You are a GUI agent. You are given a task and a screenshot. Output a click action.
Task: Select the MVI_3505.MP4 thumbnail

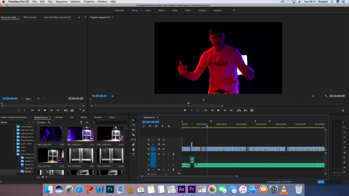80,134
